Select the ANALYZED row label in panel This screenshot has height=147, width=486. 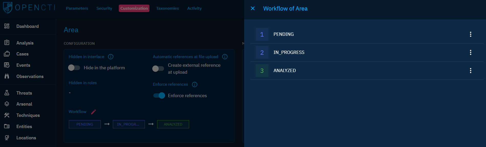(x=285, y=71)
